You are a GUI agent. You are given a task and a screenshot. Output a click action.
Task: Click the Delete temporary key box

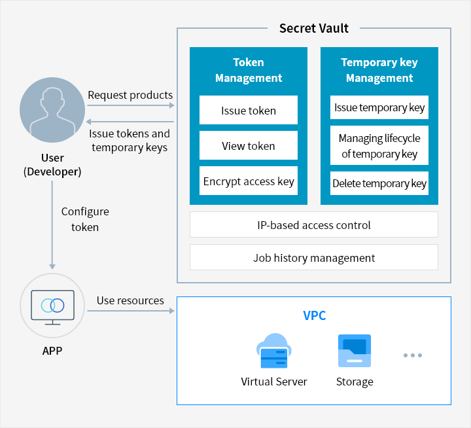pos(379,183)
